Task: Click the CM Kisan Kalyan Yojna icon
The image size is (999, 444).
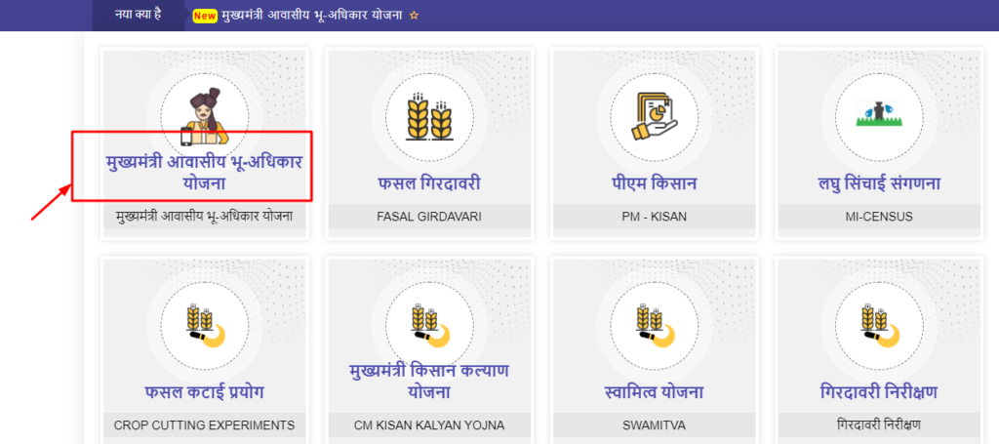Action: point(429,326)
